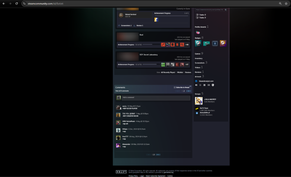Click the Add a comment field
The image size is (291, 177).
156,98
